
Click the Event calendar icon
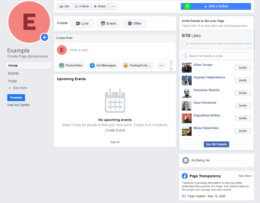click(x=103, y=23)
